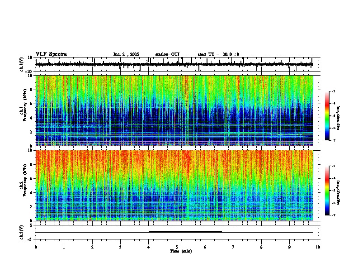358x277 pixels.
Task: Select the "start UT = 20: 0 : 0" text
Action: coord(218,54)
